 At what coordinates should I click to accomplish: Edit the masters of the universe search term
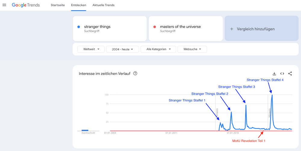pos(180,27)
